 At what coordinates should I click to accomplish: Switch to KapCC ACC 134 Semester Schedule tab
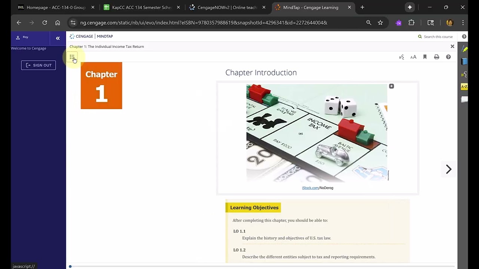pos(137,7)
